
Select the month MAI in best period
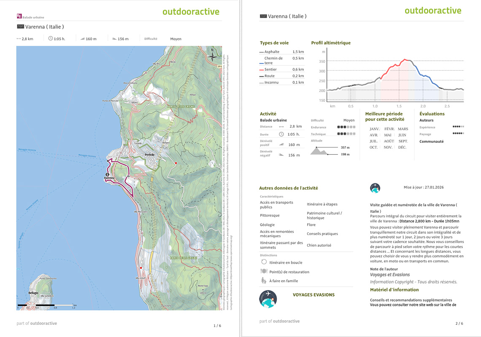click(388, 135)
